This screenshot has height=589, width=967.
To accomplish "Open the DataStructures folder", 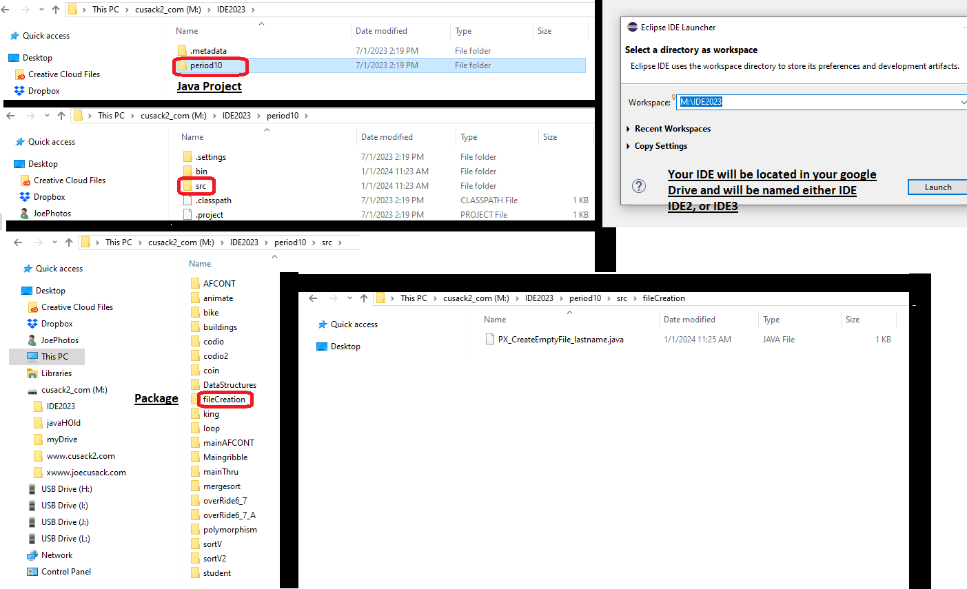I will pyautogui.click(x=230, y=385).
